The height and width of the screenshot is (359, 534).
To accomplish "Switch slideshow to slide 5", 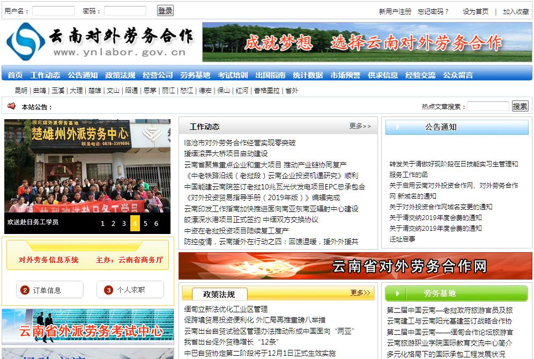I will point(145,224).
